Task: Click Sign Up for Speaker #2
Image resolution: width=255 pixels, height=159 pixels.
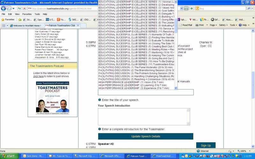Action: click(206, 145)
